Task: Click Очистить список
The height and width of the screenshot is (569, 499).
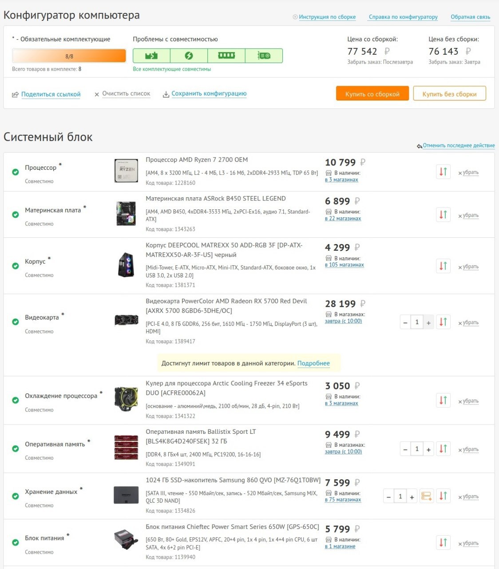Action: [126, 94]
